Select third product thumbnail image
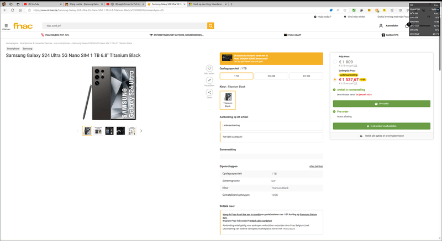This screenshot has height=241, width=442. [109, 131]
